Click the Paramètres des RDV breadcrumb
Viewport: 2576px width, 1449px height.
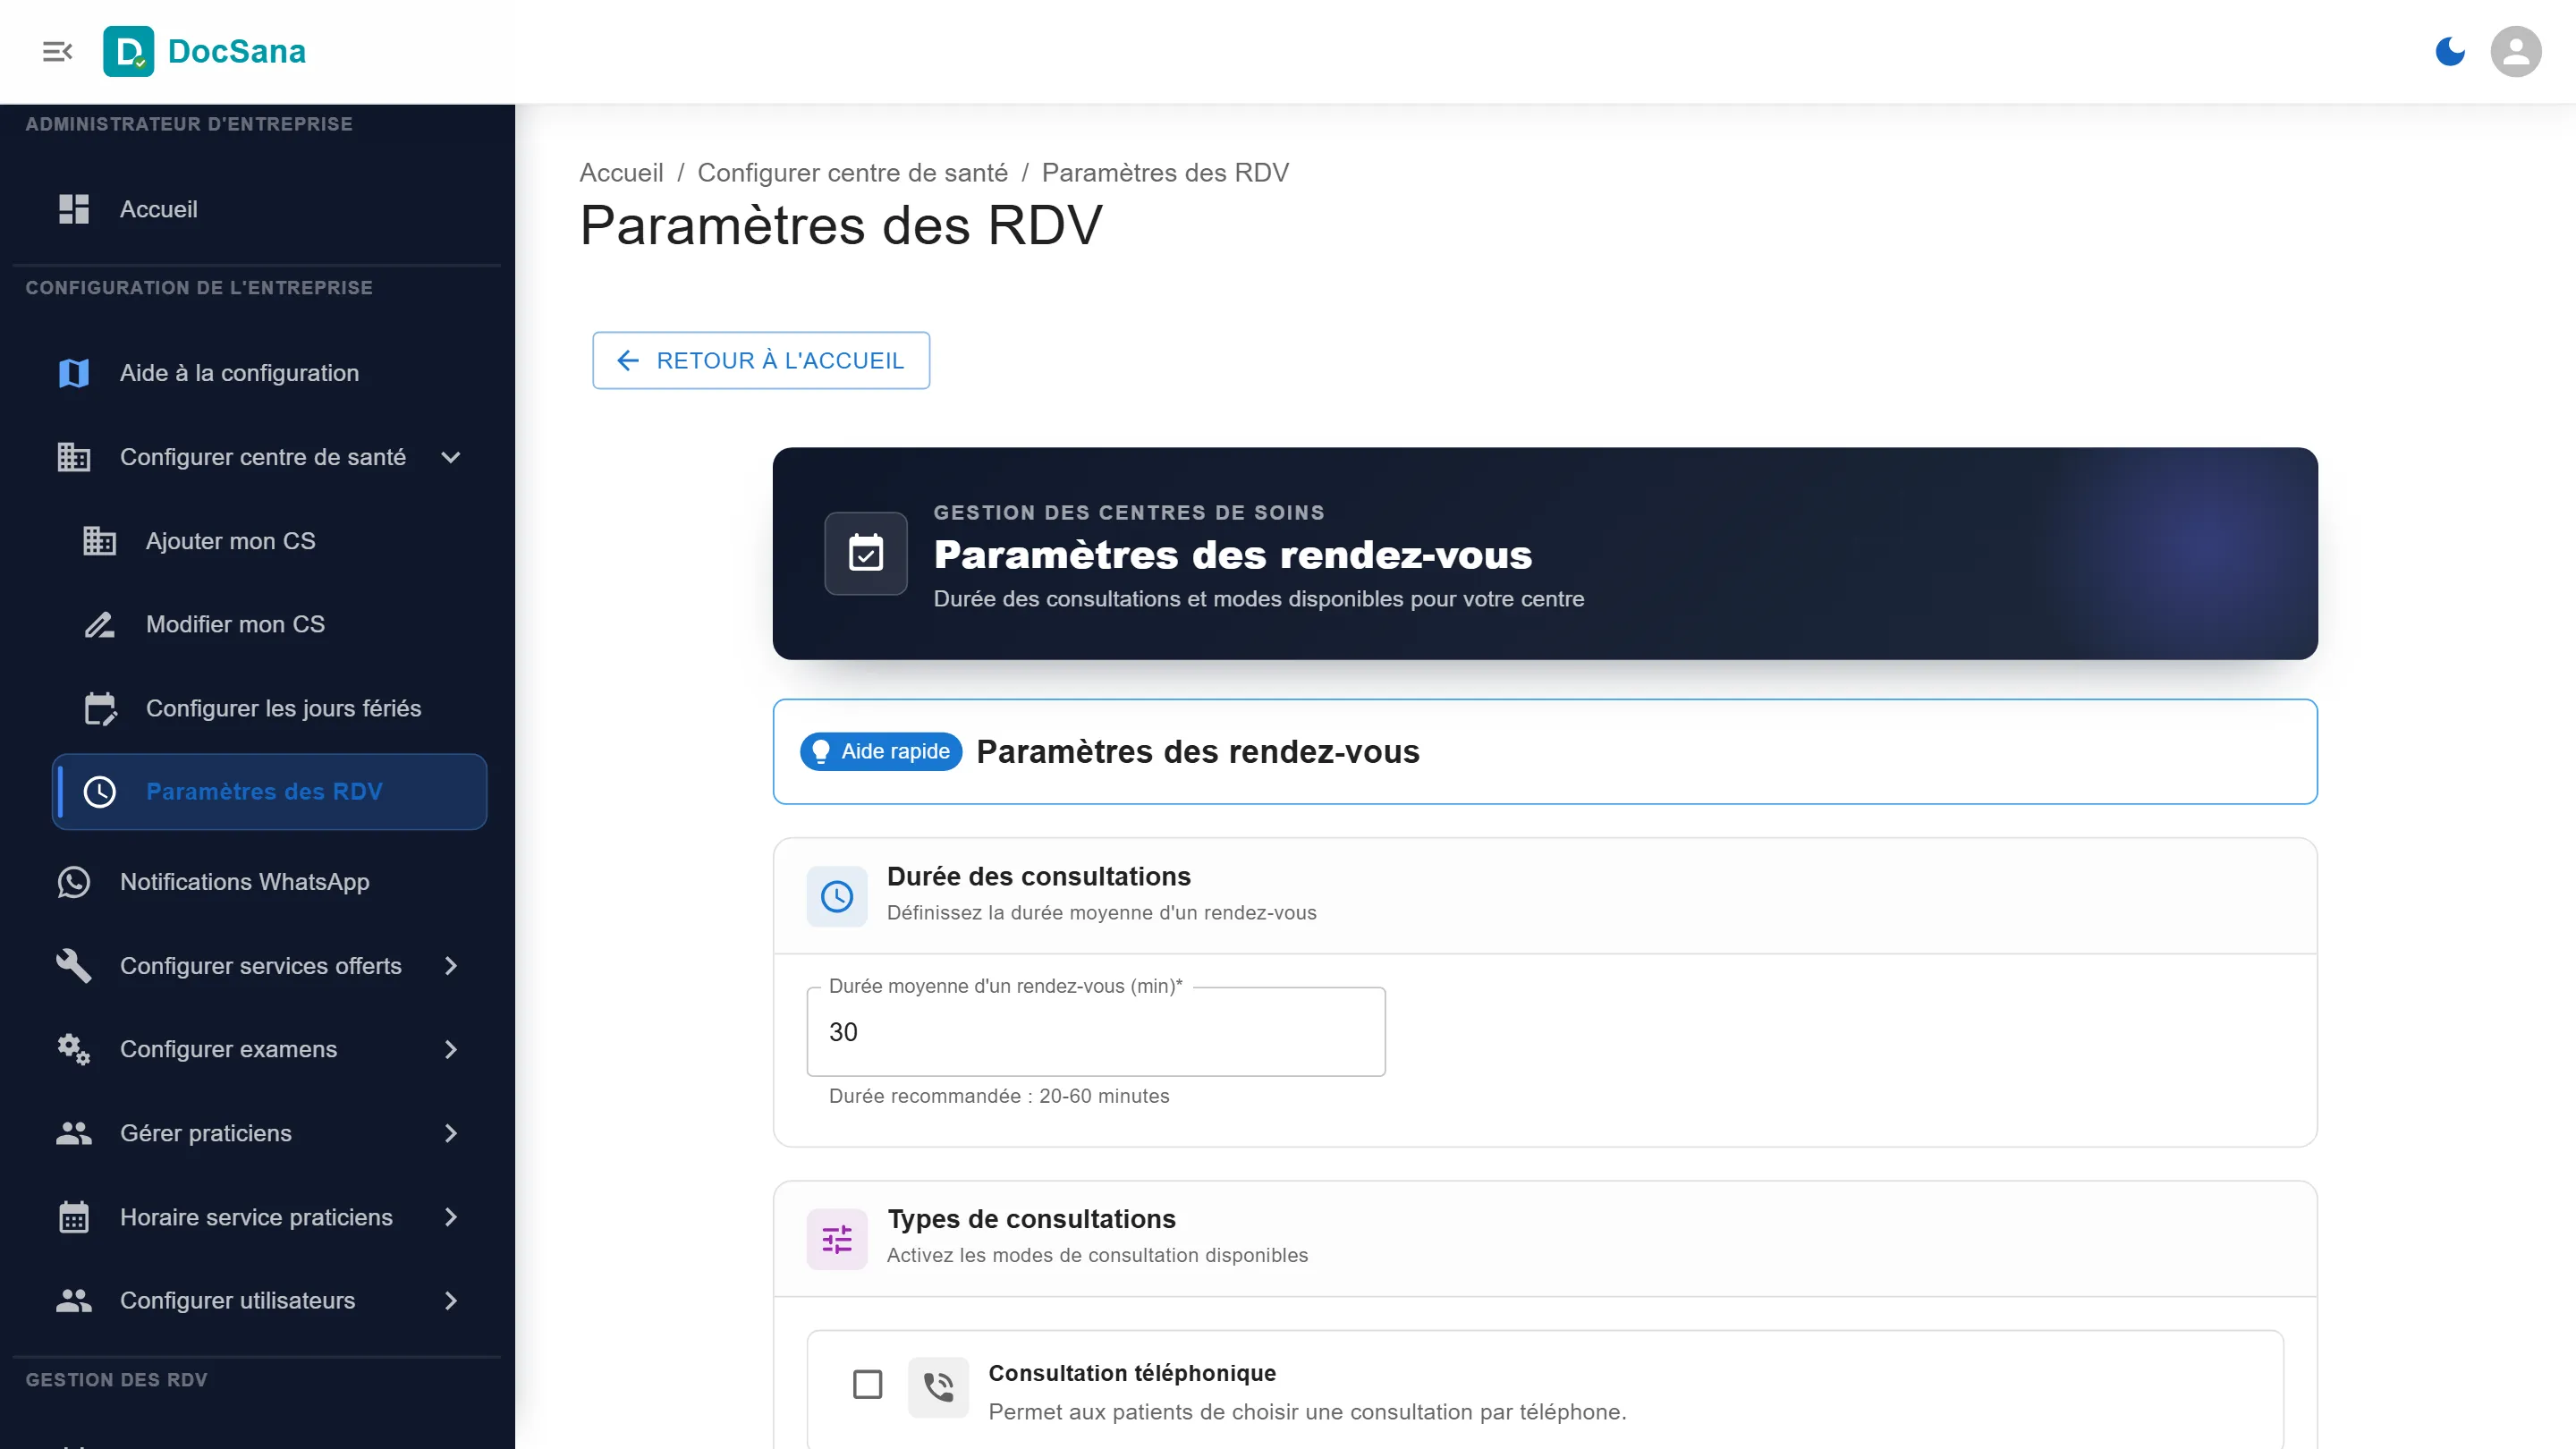[1165, 173]
